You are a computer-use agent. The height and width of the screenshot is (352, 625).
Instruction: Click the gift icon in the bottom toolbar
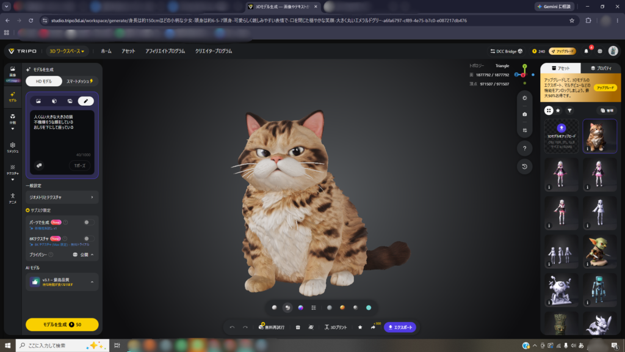pyautogui.click(x=298, y=328)
